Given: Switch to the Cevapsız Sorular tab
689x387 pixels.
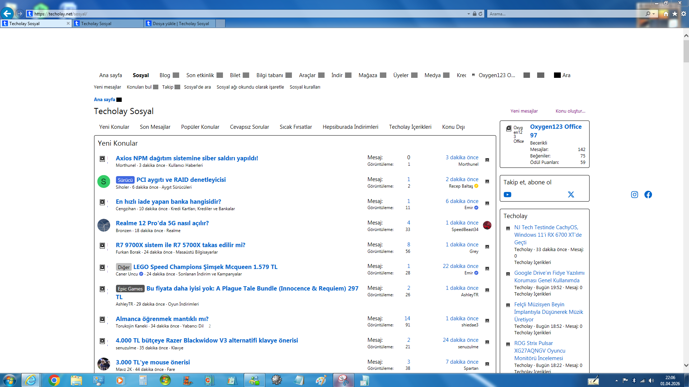Looking at the screenshot, I should tap(250, 127).
